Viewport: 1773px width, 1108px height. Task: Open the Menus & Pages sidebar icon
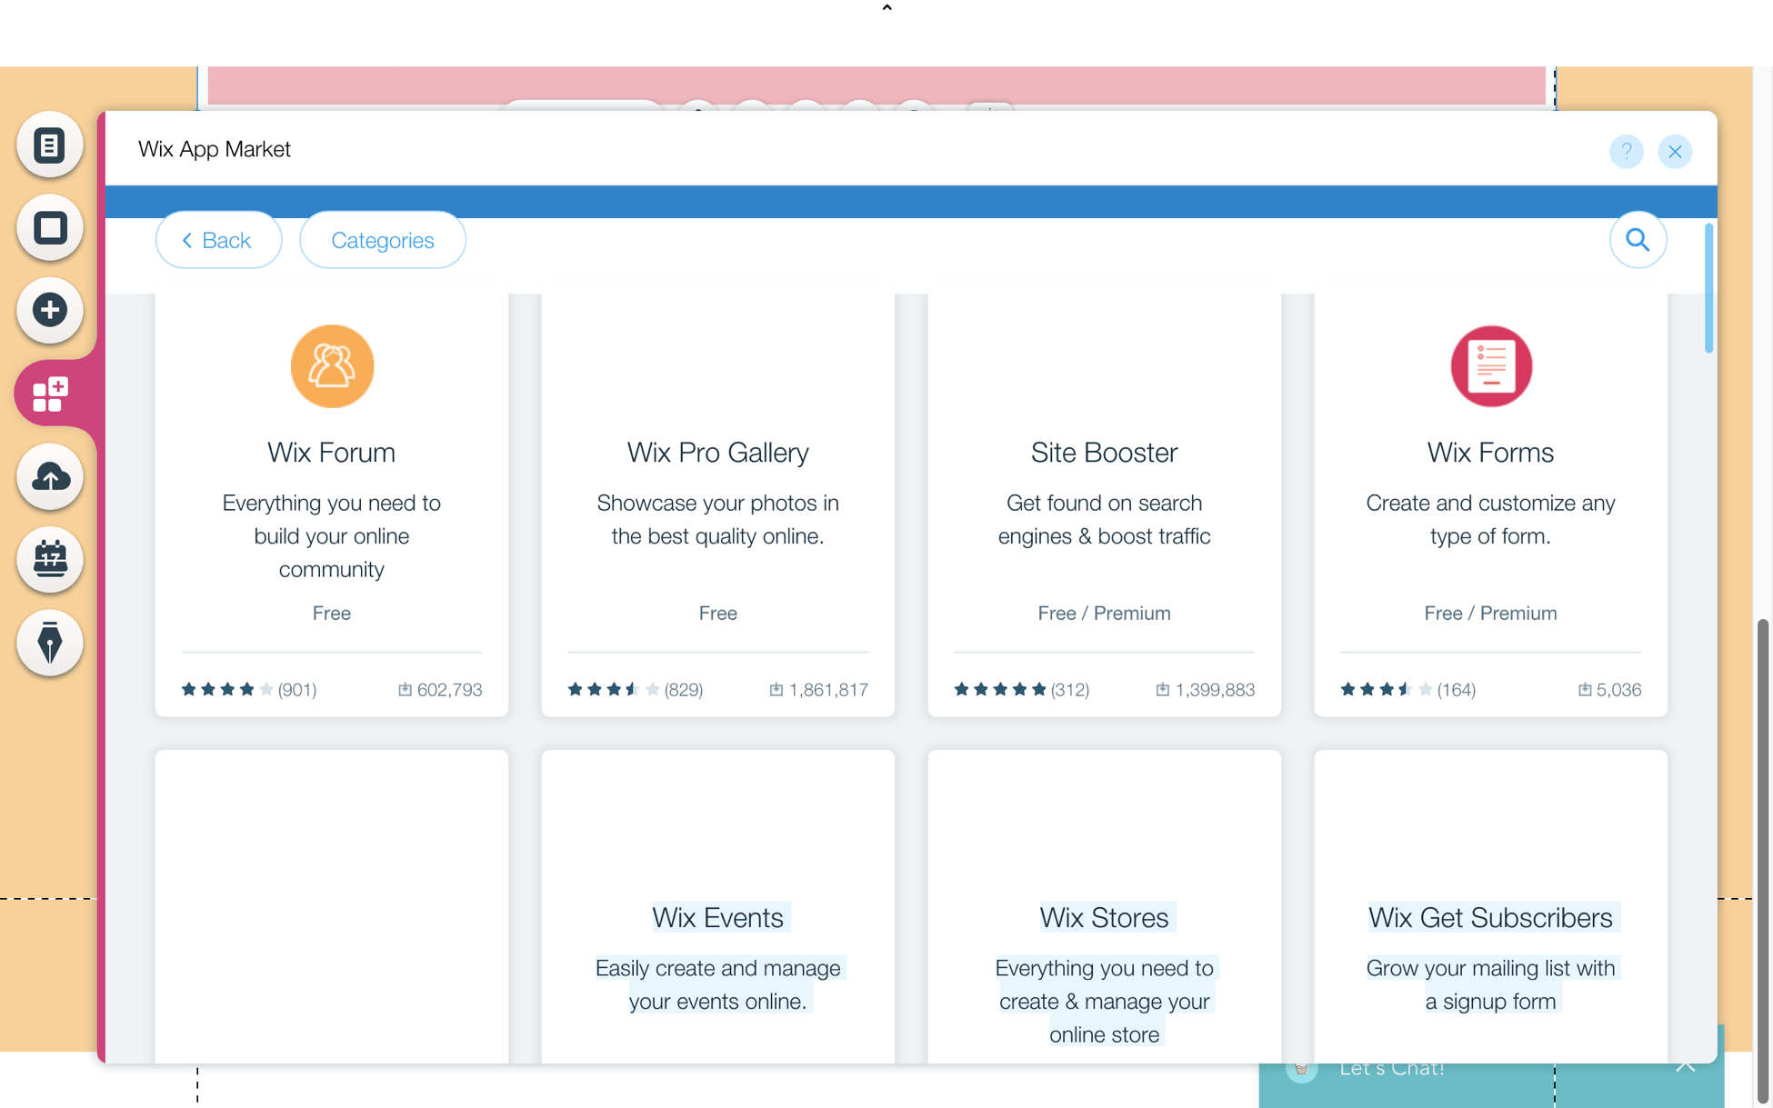50,145
